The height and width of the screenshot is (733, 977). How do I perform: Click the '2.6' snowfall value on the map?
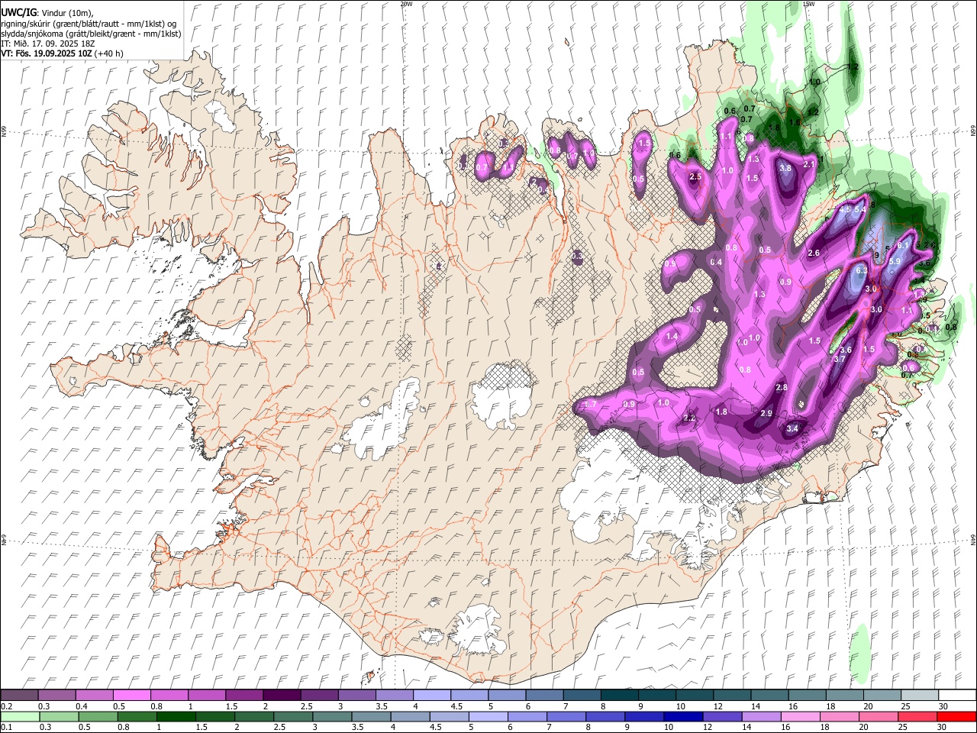(x=814, y=253)
